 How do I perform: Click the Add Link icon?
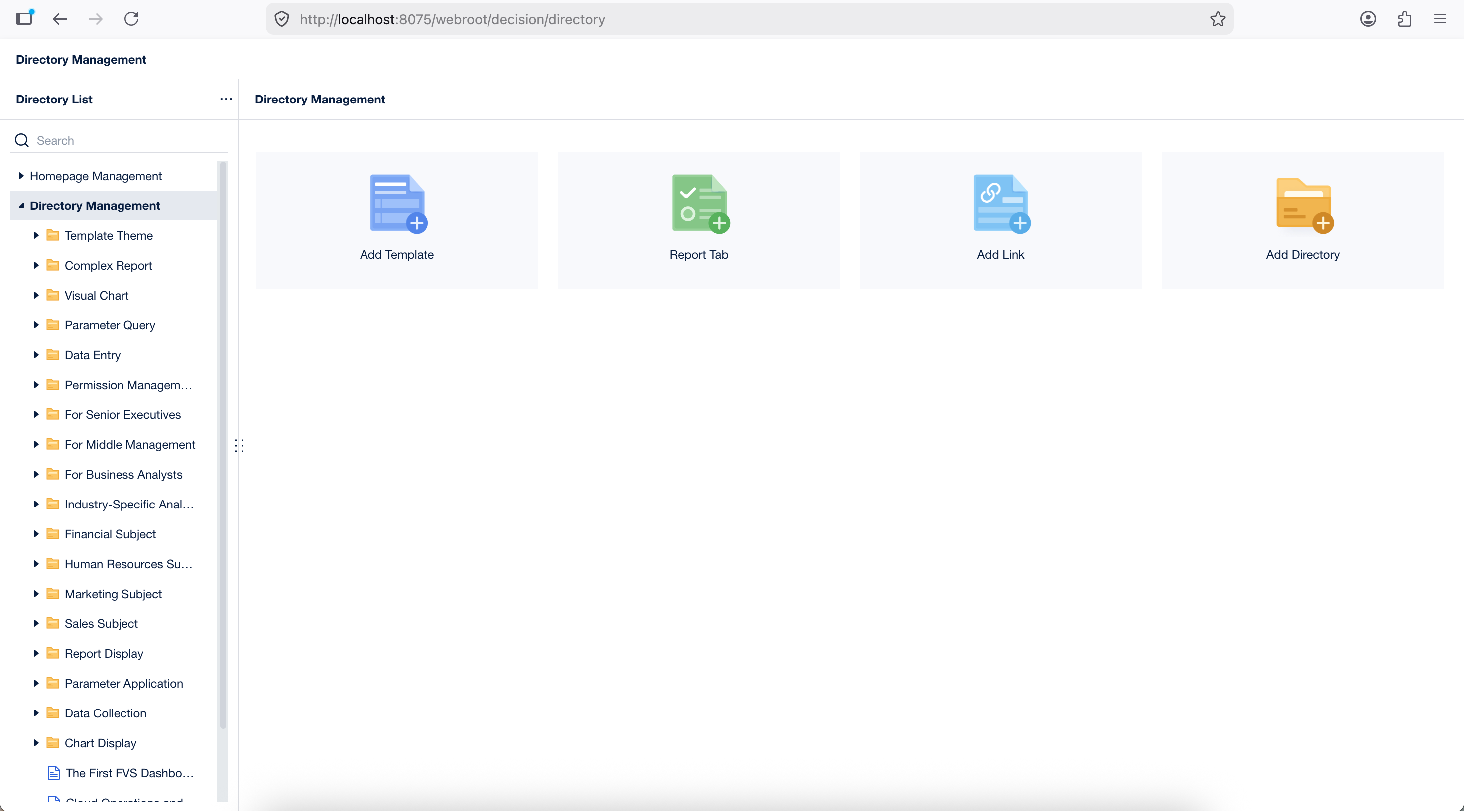(x=1001, y=203)
